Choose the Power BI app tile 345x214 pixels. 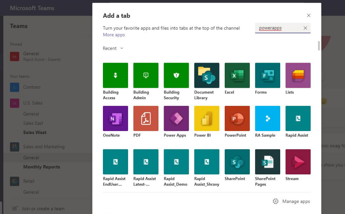[207, 118]
